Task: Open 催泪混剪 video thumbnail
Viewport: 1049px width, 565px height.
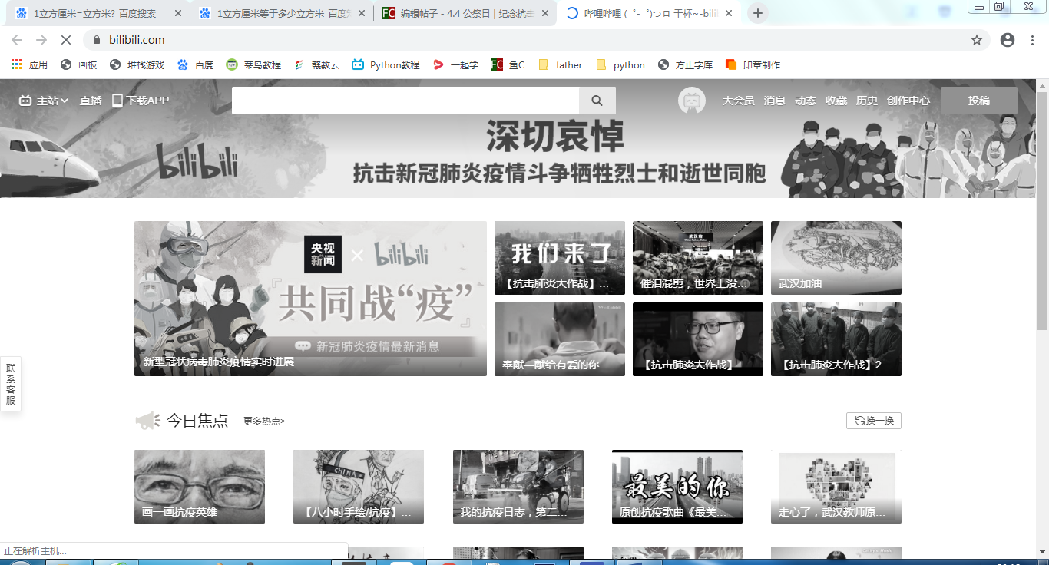Action: click(x=698, y=258)
